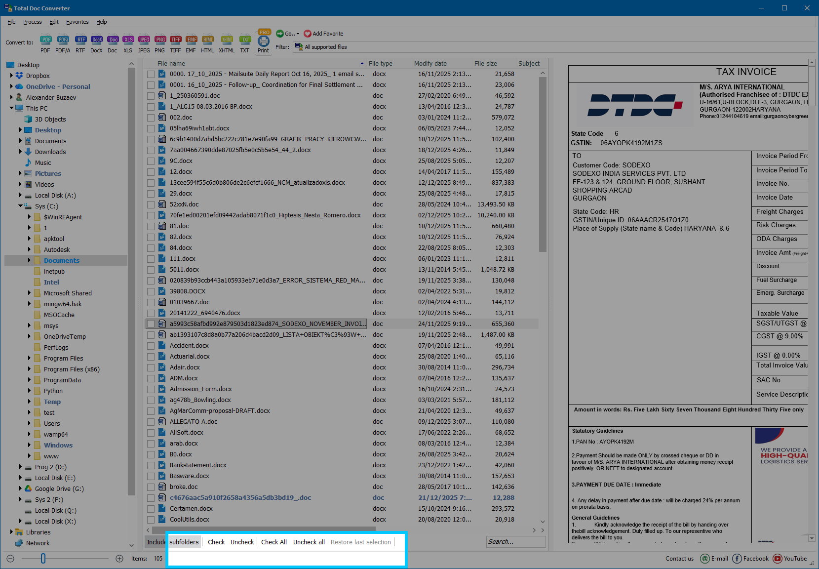Click the Check All button

click(273, 542)
